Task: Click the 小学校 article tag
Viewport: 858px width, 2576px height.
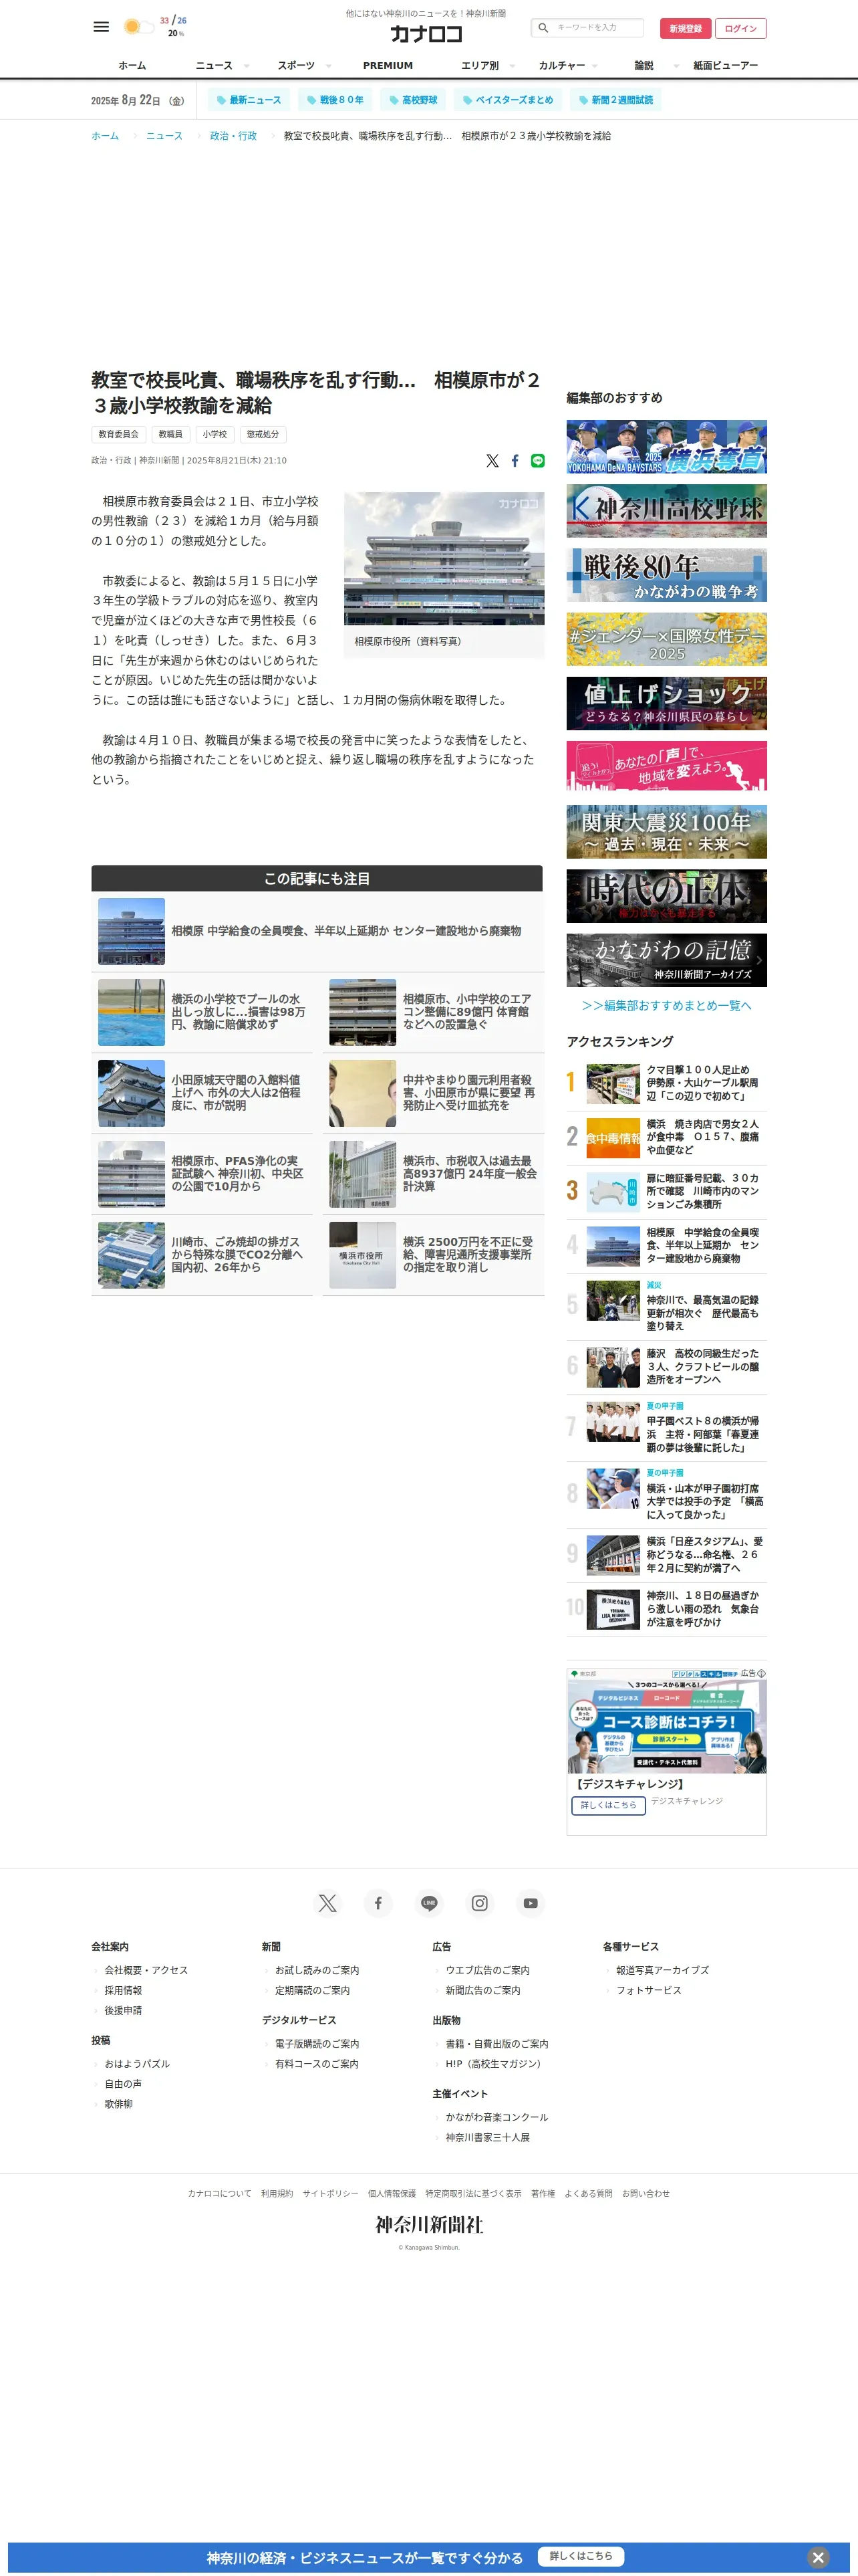Action: [x=214, y=434]
